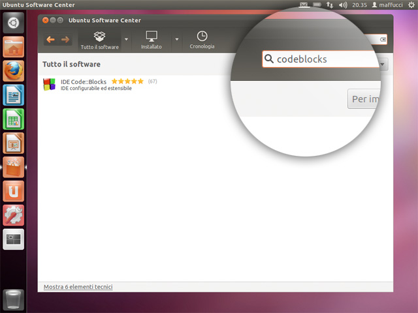Open Ubuntu One from the launcher
Viewport: 418px width, 313px height.
coord(13,190)
